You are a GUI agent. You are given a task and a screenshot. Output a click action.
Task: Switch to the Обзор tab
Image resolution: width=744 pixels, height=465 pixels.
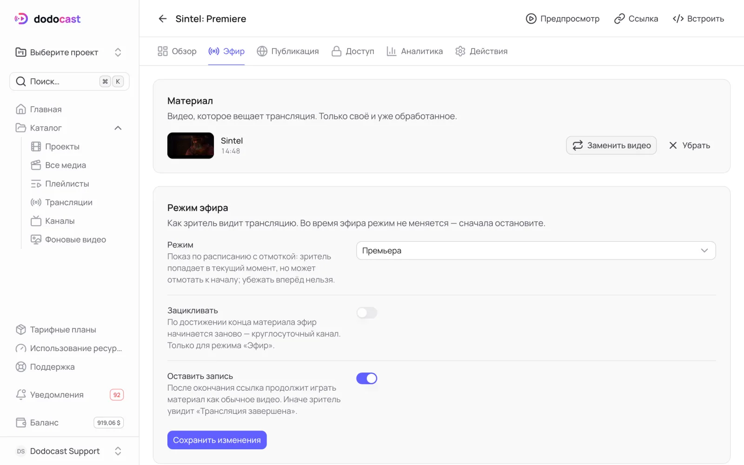177,51
